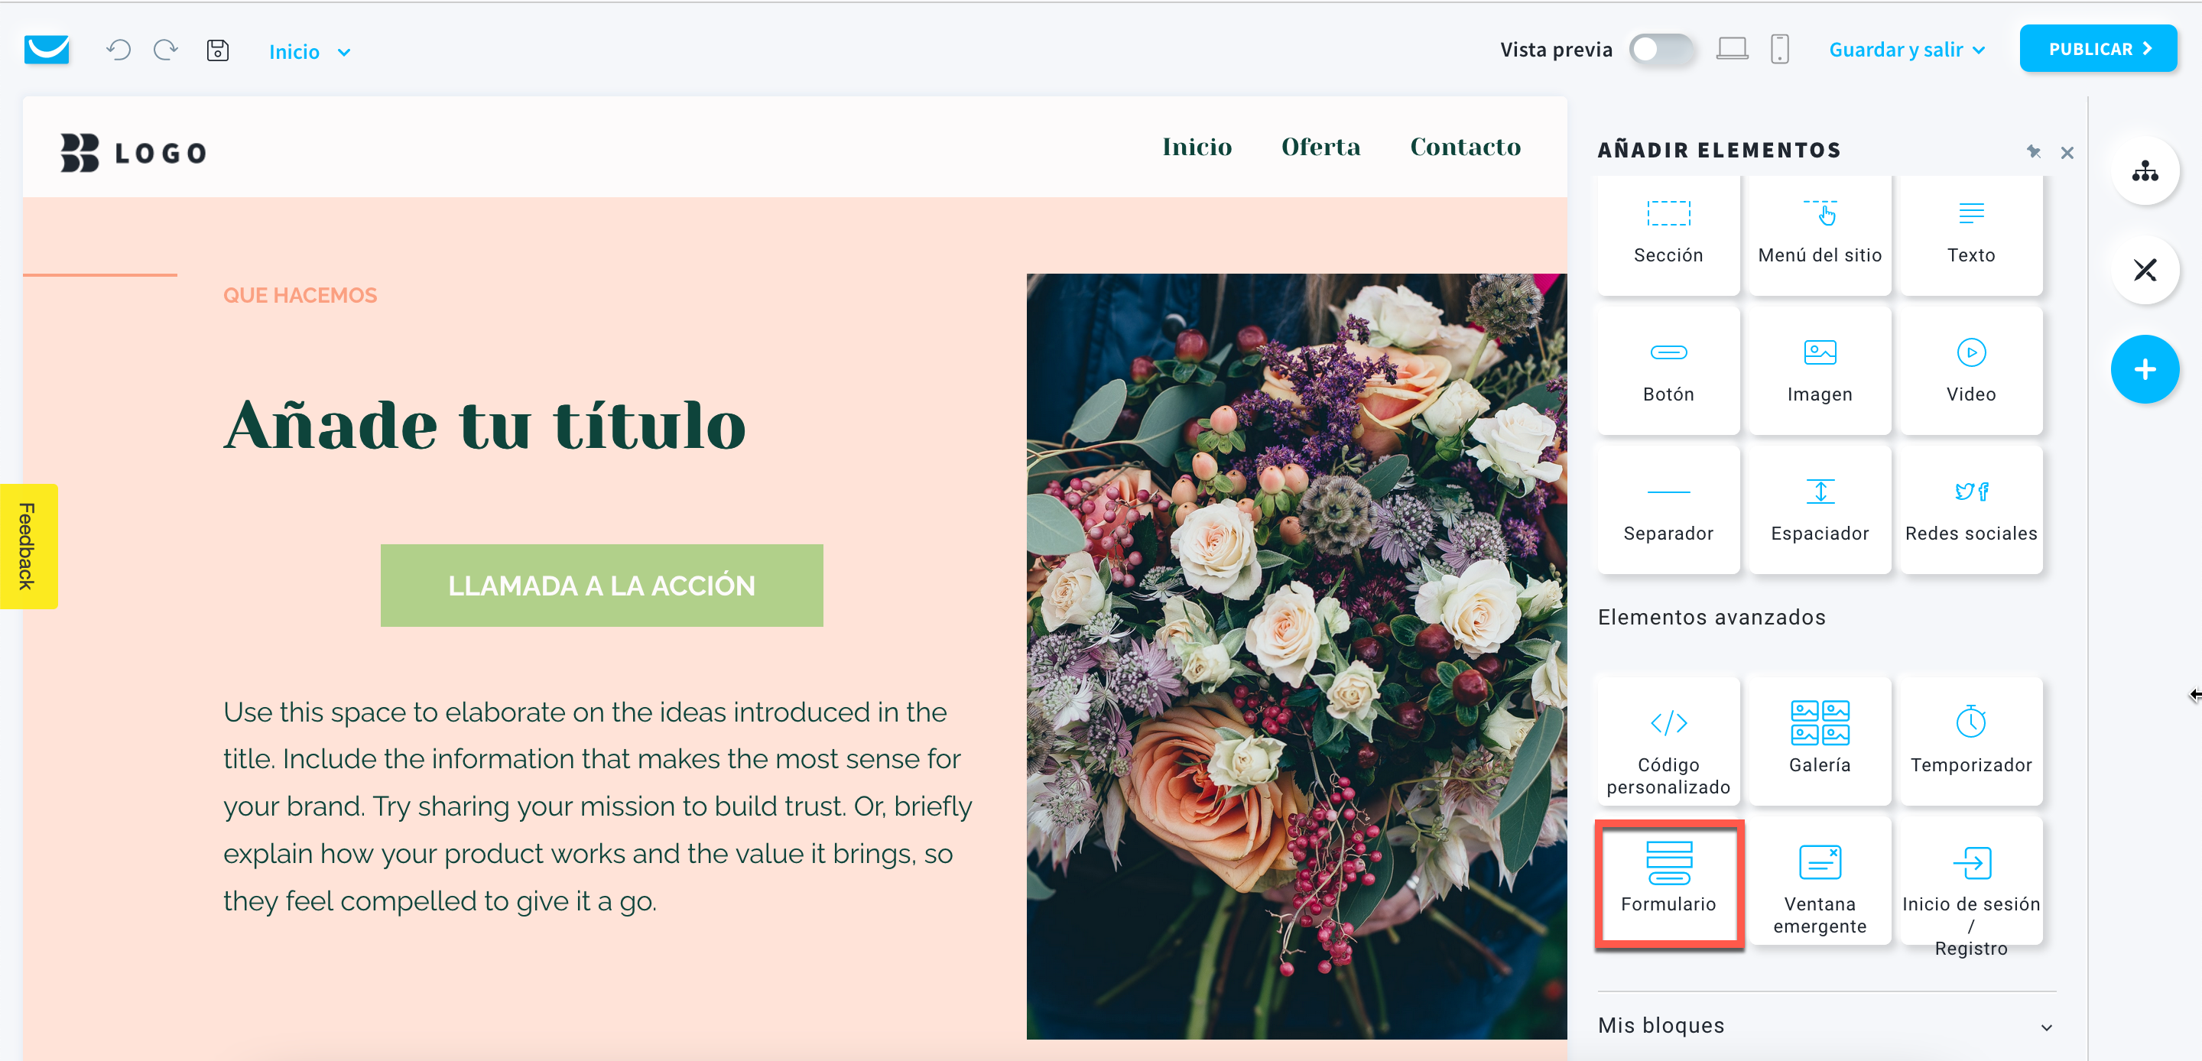Click the PUBLICAR button
The width and height of the screenshot is (2202, 1061).
click(2098, 49)
